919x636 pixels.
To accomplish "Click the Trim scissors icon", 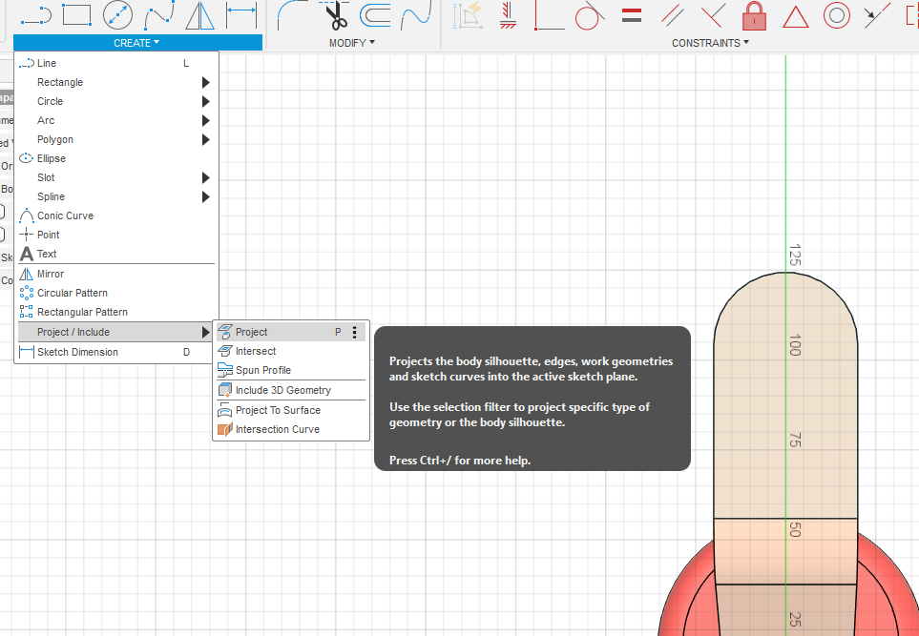I will point(334,14).
